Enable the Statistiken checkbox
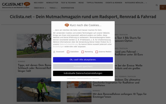Viewport: 166px width, 104px height. (68, 52)
